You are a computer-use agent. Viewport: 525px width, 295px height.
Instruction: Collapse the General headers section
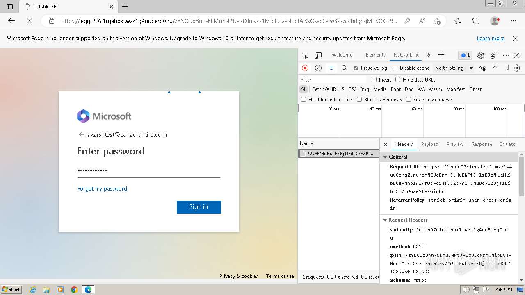point(385,157)
